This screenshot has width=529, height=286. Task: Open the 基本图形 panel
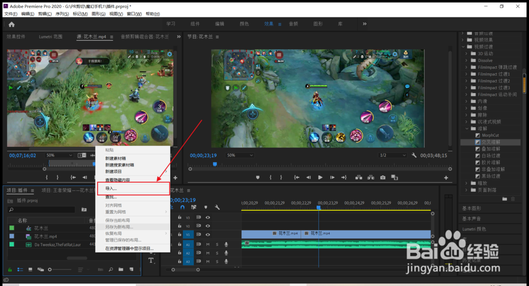pyautogui.click(x=471, y=208)
